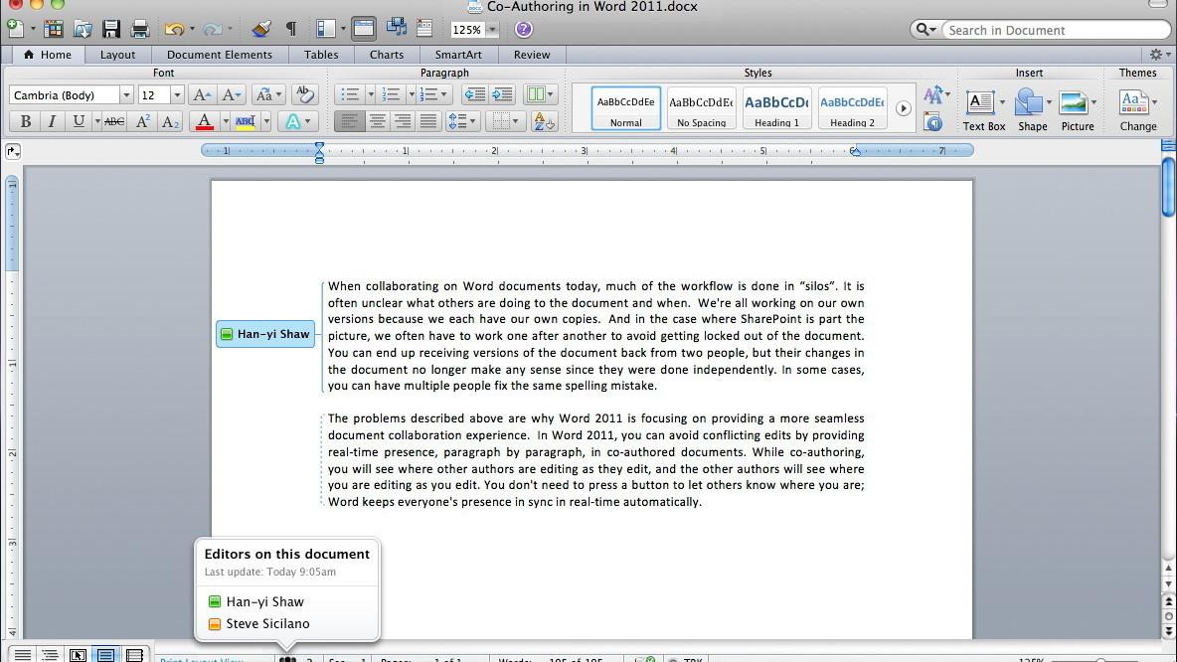Apply the Heading 2 style
Image resolution: width=1177 pixels, height=662 pixels.
click(852, 108)
